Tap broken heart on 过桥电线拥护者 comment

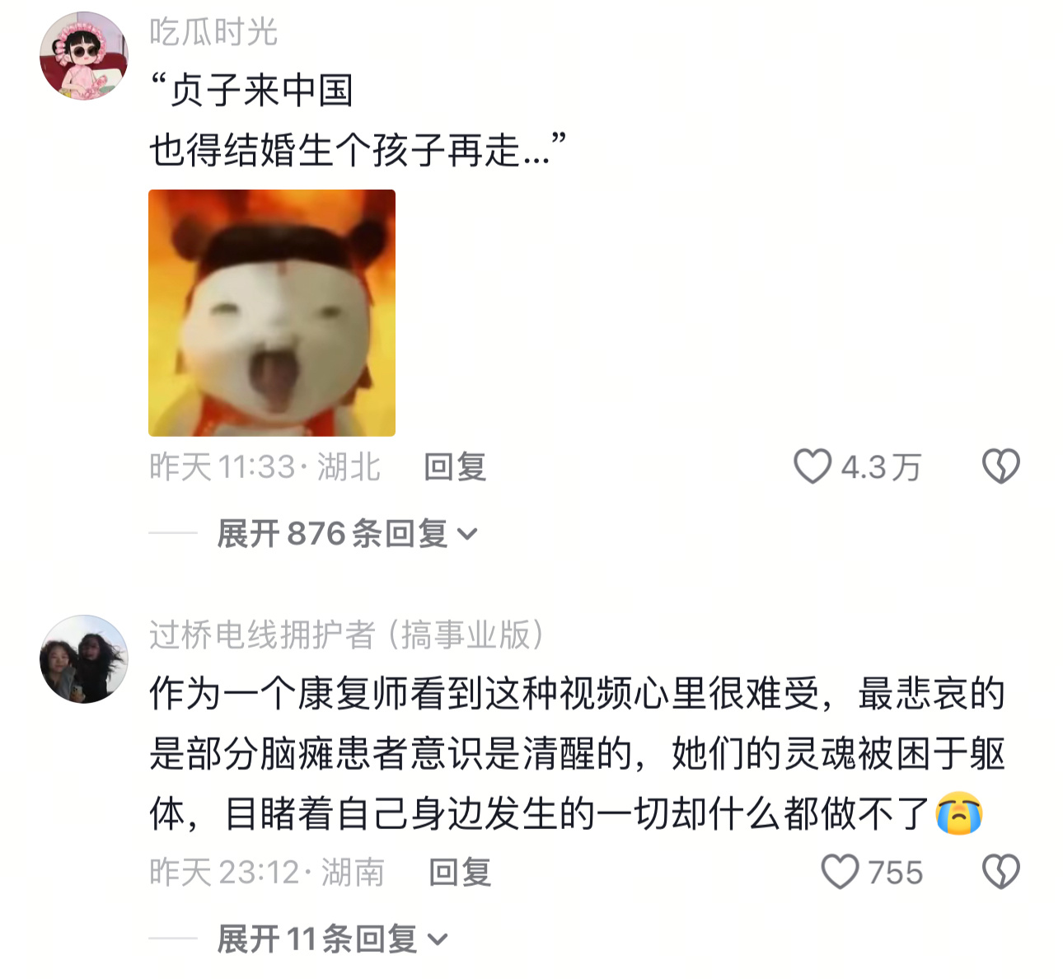(x=1001, y=872)
